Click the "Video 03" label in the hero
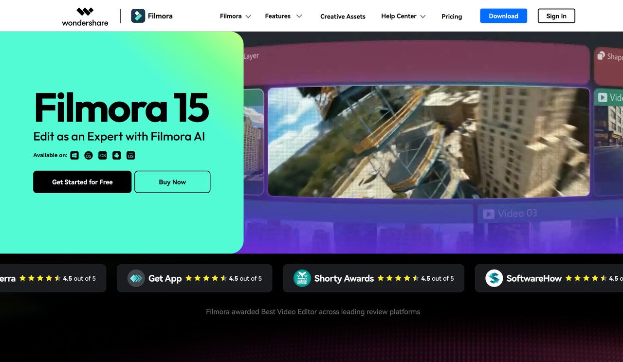 coord(517,214)
